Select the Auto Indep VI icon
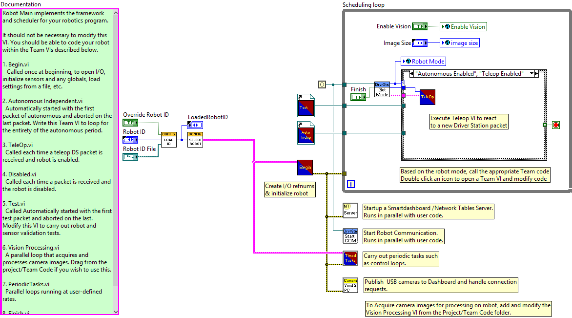The height and width of the screenshot is (318, 572). click(305, 132)
